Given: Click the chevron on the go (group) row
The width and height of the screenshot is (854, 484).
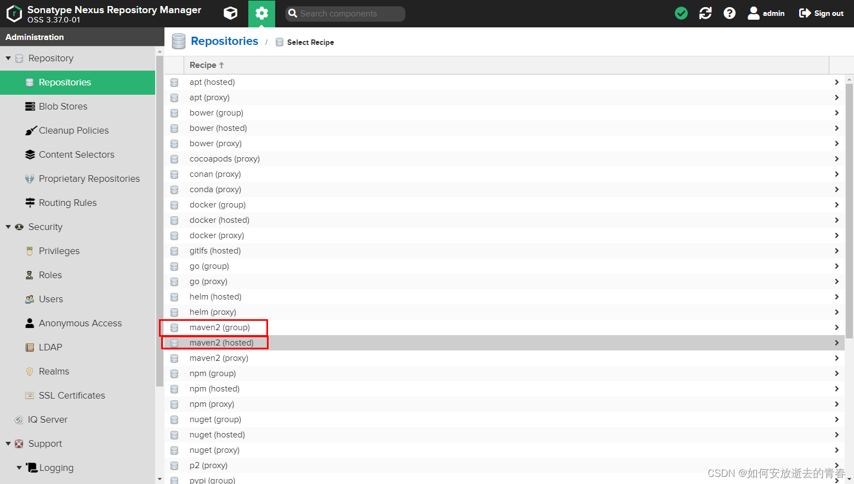Looking at the screenshot, I should pyautogui.click(x=836, y=266).
